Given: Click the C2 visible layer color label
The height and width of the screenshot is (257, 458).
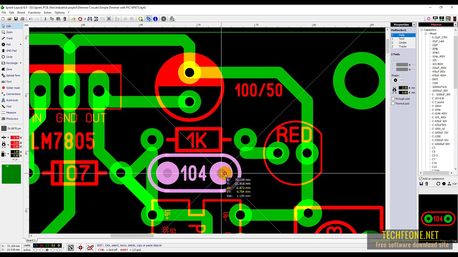Looking at the screenshot, I should coord(47,246).
